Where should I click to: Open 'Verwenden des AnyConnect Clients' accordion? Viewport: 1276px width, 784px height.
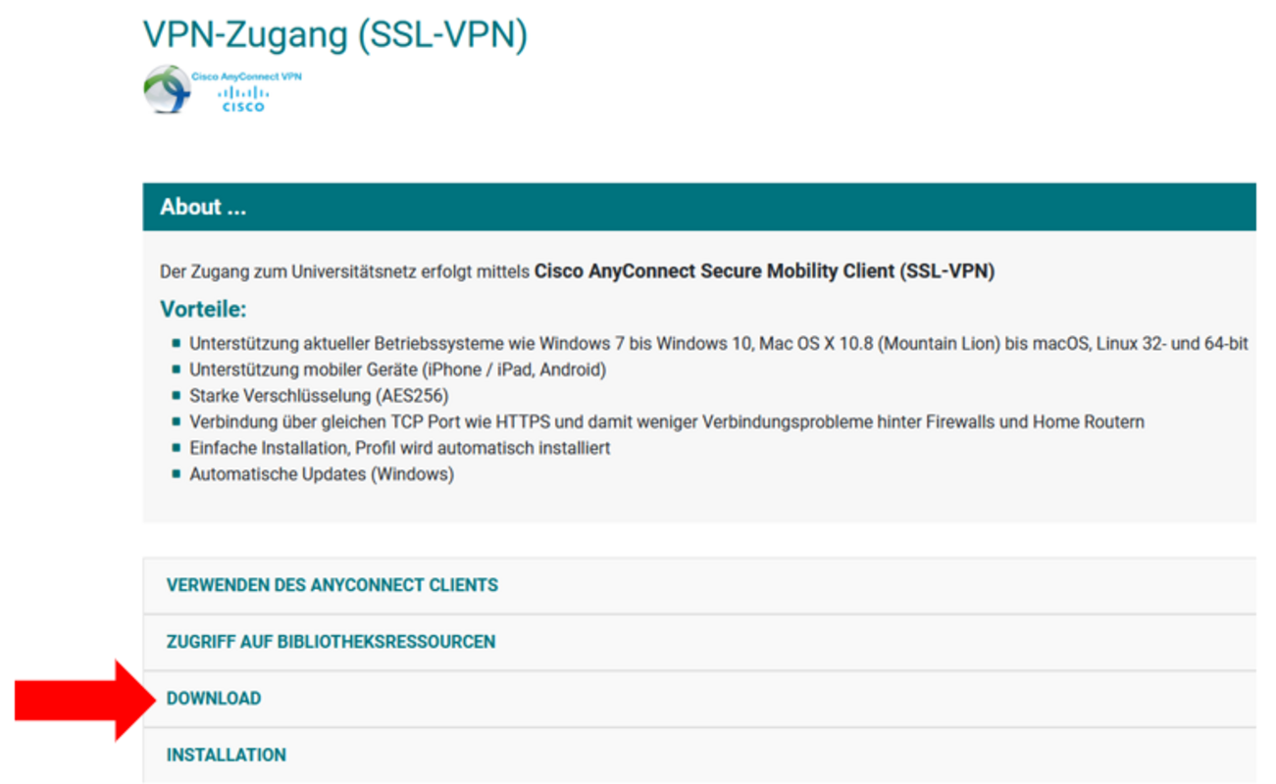(x=332, y=585)
